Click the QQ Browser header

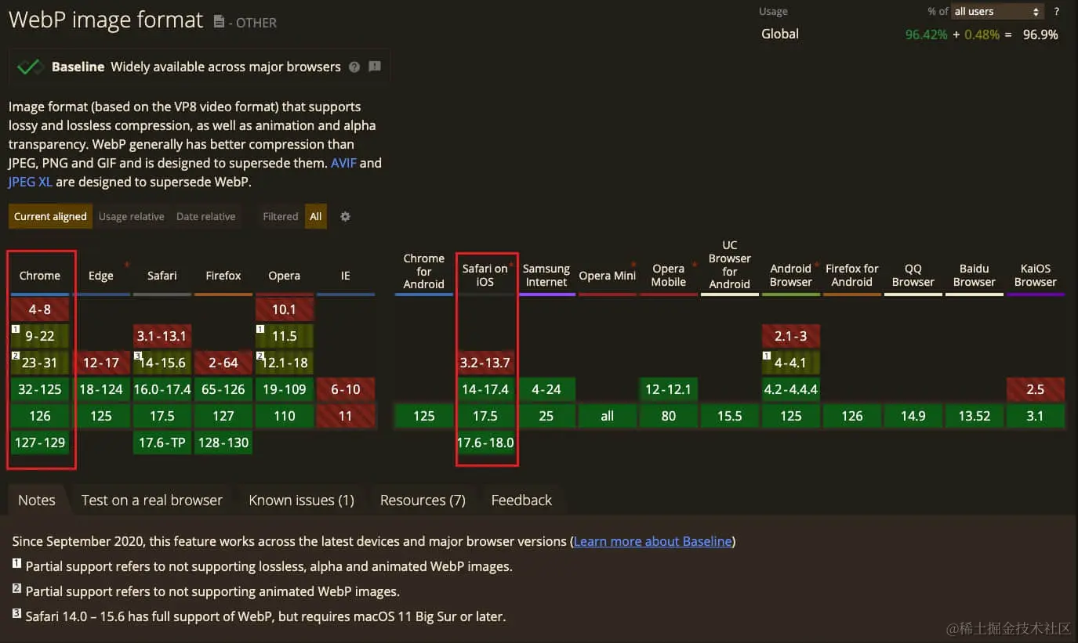[913, 275]
